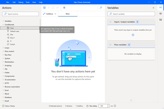Expand the Folder group
Viewport: 164px width, 109px height.
[3, 72]
